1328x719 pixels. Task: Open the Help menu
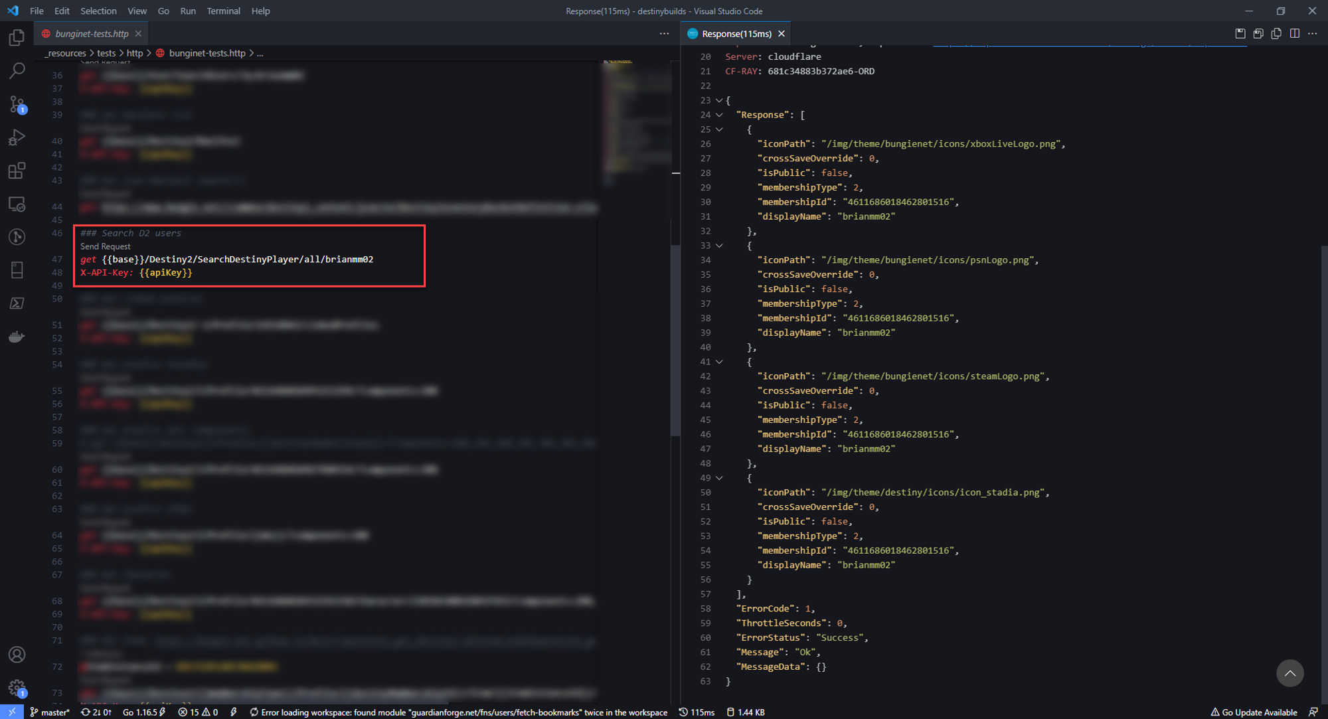click(260, 11)
